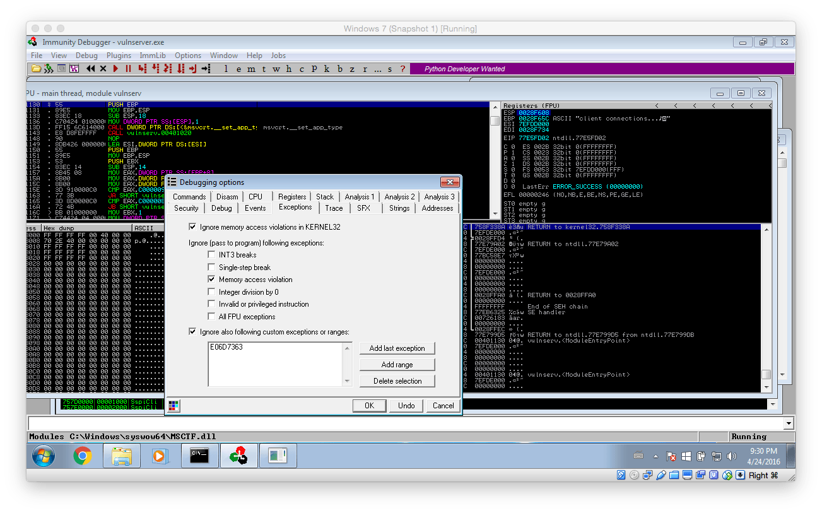
Task: Switch to the Events tab
Action: 255,208
